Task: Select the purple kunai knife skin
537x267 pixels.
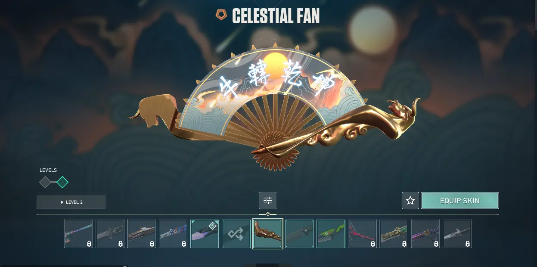Action: [x=205, y=234]
